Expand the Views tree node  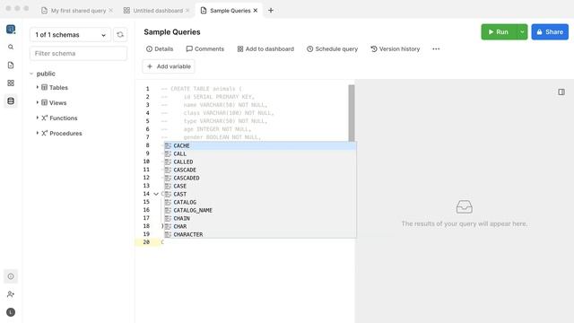38,102
